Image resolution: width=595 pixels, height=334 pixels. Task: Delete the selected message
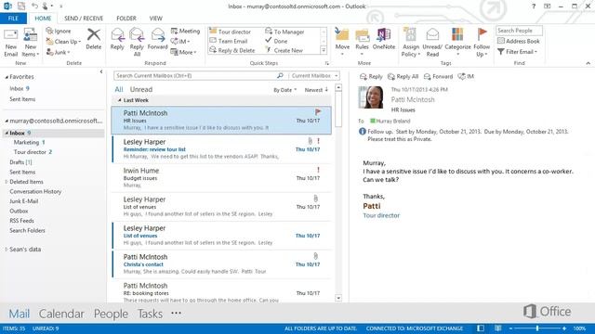[x=93, y=39]
